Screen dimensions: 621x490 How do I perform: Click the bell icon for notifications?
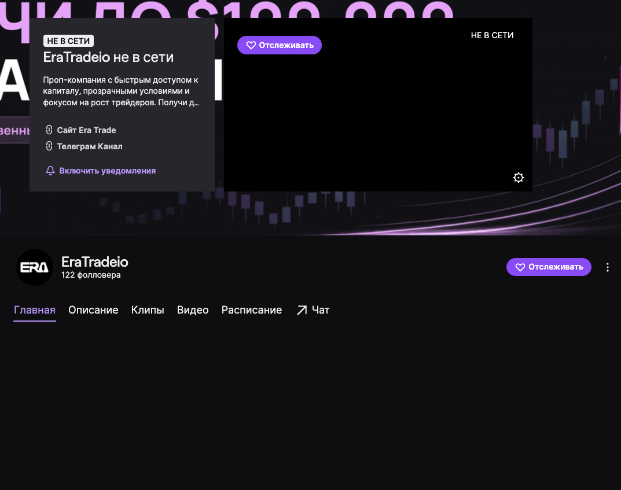(x=50, y=171)
